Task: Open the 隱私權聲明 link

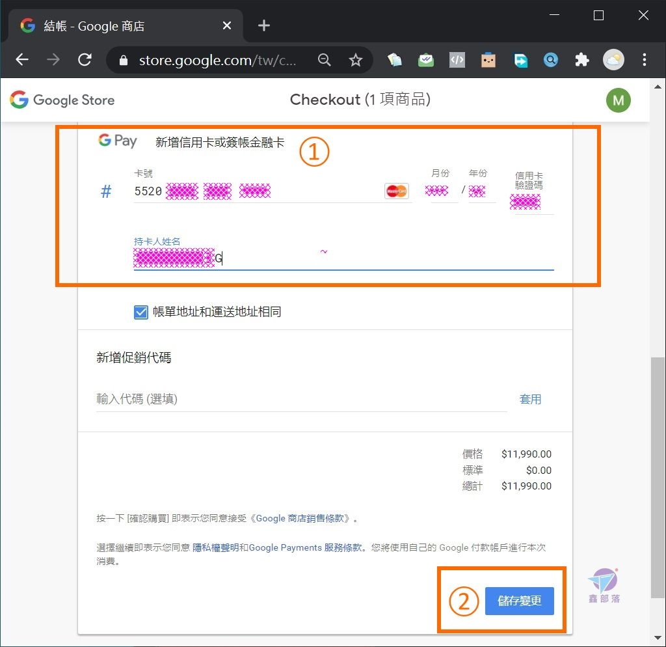Action: point(215,547)
